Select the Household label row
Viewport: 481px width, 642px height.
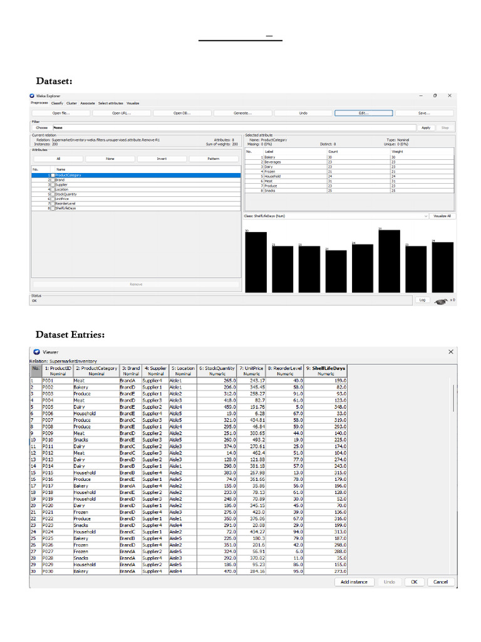coord(349,176)
